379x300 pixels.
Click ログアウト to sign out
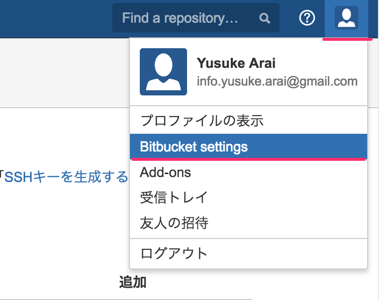249,253
